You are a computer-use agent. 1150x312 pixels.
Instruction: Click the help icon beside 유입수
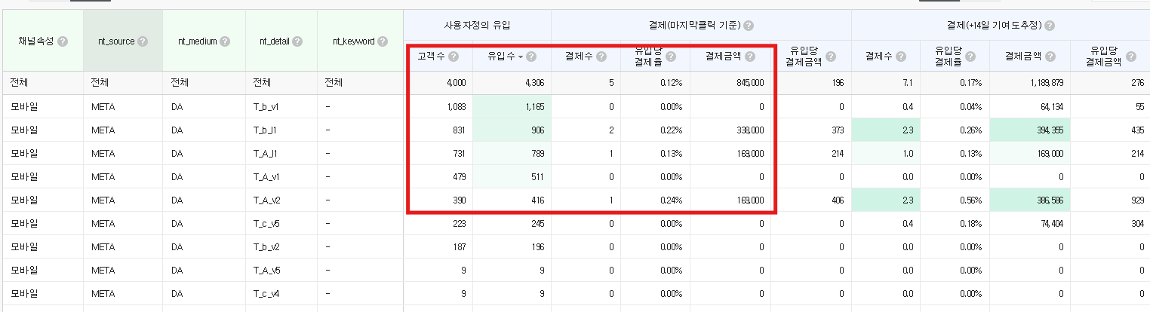pyautogui.click(x=531, y=57)
